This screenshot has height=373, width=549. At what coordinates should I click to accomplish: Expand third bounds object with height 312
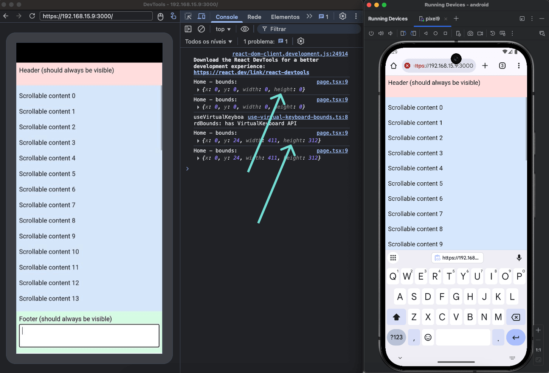click(198, 141)
